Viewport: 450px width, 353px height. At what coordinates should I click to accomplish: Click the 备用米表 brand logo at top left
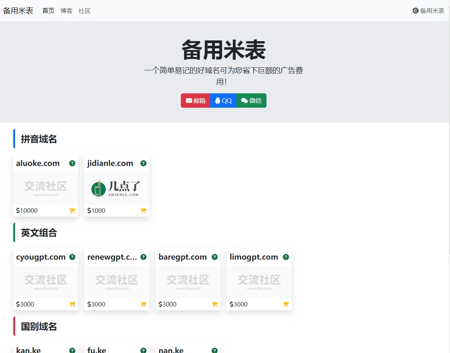click(x=18, y=11)
